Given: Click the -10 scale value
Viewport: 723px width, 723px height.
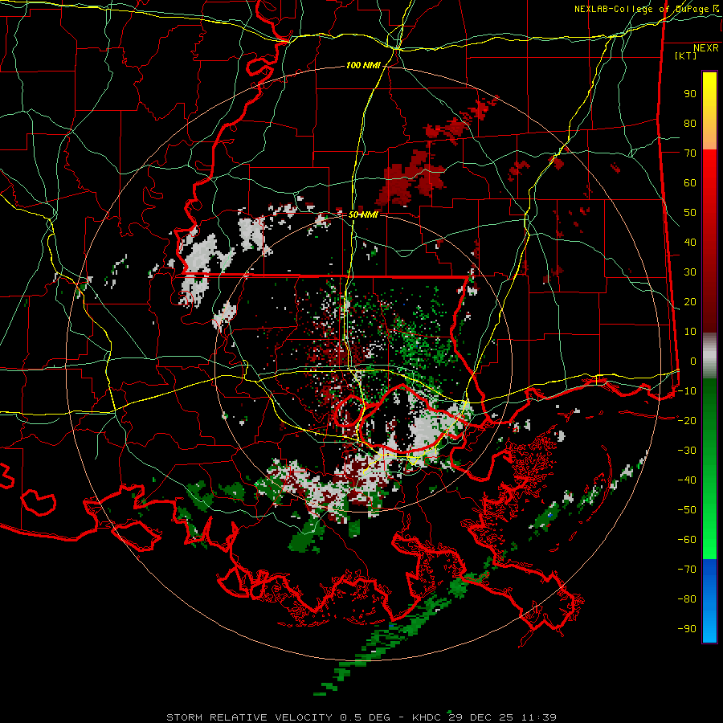Looking at the screenshot, I should tap(687, 391).
